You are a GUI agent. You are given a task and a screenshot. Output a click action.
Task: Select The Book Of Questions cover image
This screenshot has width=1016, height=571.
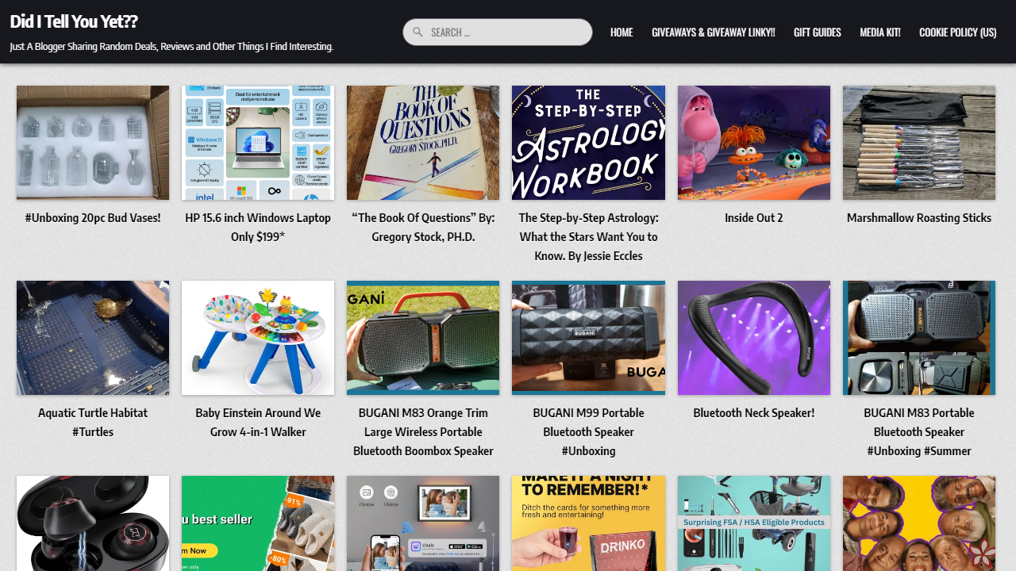coord(423,143)
